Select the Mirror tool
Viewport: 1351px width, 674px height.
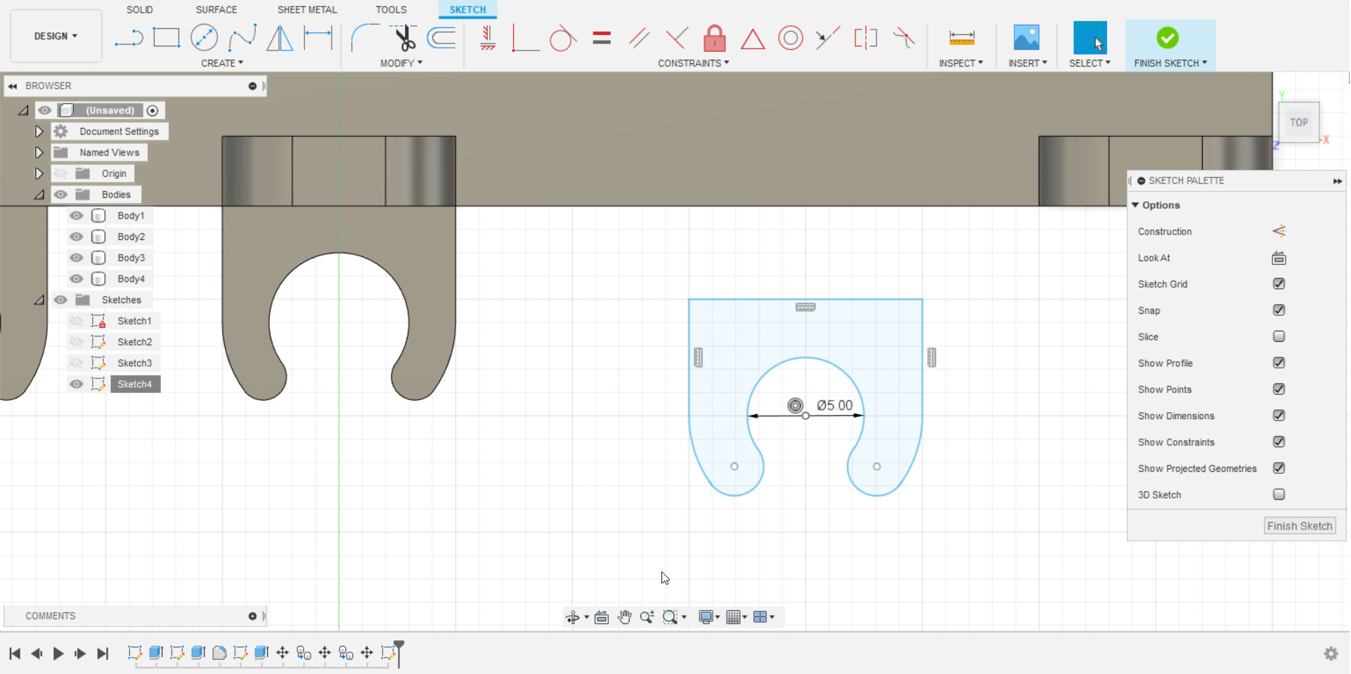point(280,38)
